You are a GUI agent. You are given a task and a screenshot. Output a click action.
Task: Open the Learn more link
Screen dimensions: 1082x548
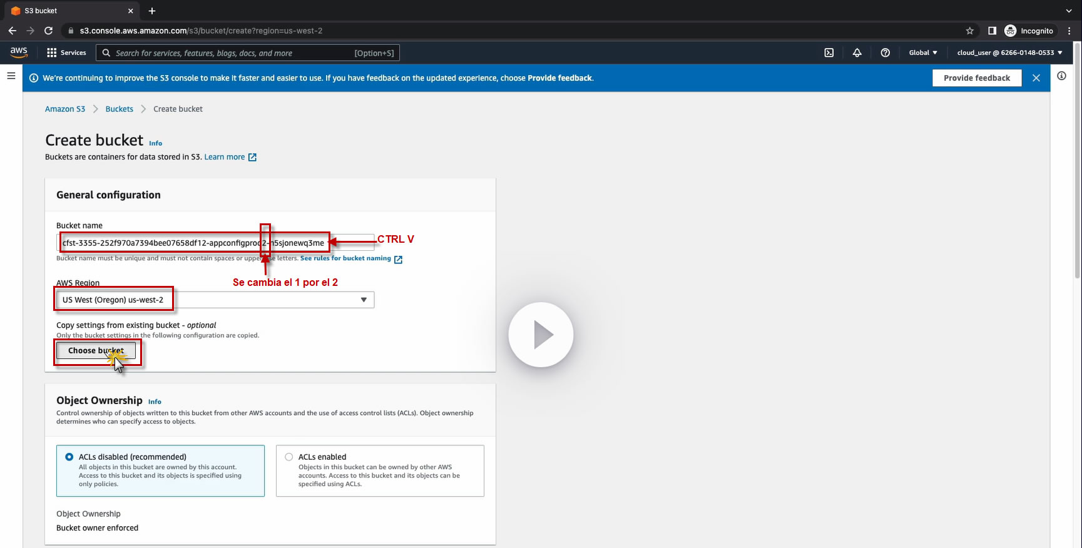click(x=225, y=157)
